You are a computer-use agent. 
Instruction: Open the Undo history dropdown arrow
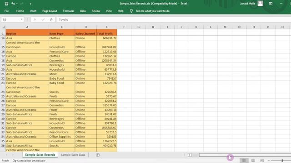point(17,4)
